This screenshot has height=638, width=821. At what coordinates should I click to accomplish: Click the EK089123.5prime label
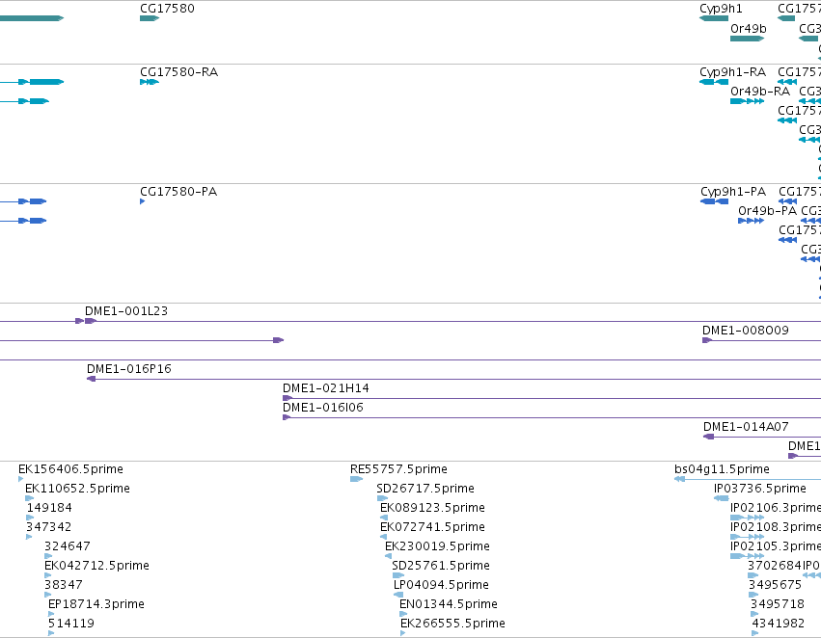click(432, 508)
